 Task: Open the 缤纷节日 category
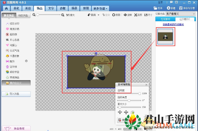pos(13,72)
